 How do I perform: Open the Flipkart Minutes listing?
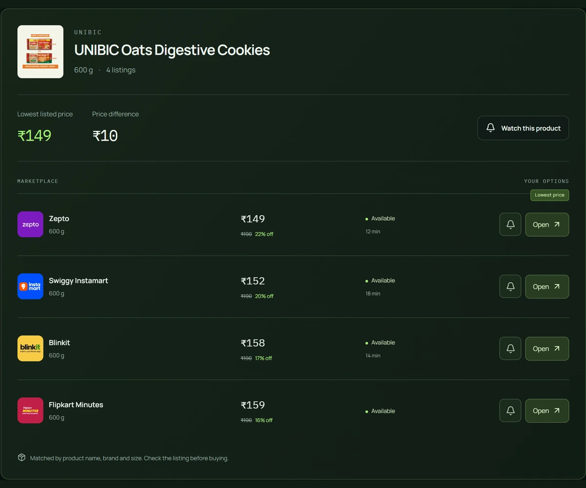547,410
